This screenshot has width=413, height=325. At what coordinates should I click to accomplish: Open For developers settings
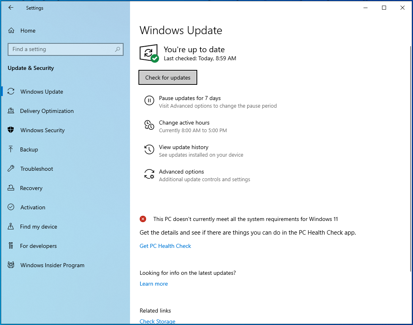pos(12,246)
